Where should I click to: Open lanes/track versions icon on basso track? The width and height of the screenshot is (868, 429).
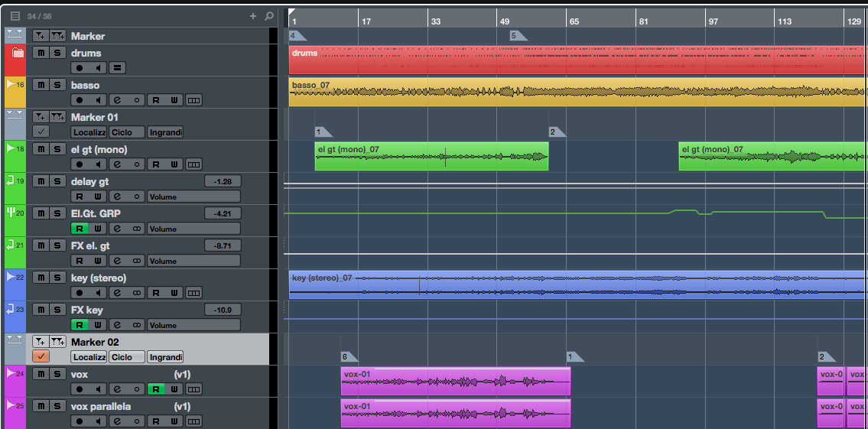click(193, 100)
